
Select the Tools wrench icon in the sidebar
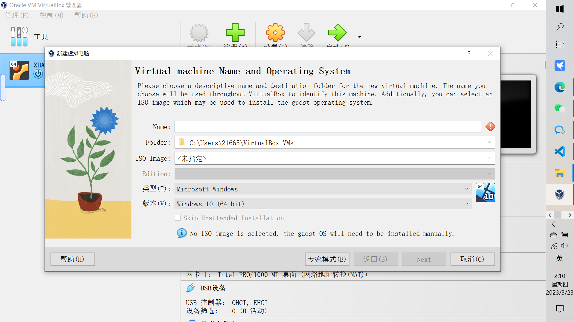19,37
